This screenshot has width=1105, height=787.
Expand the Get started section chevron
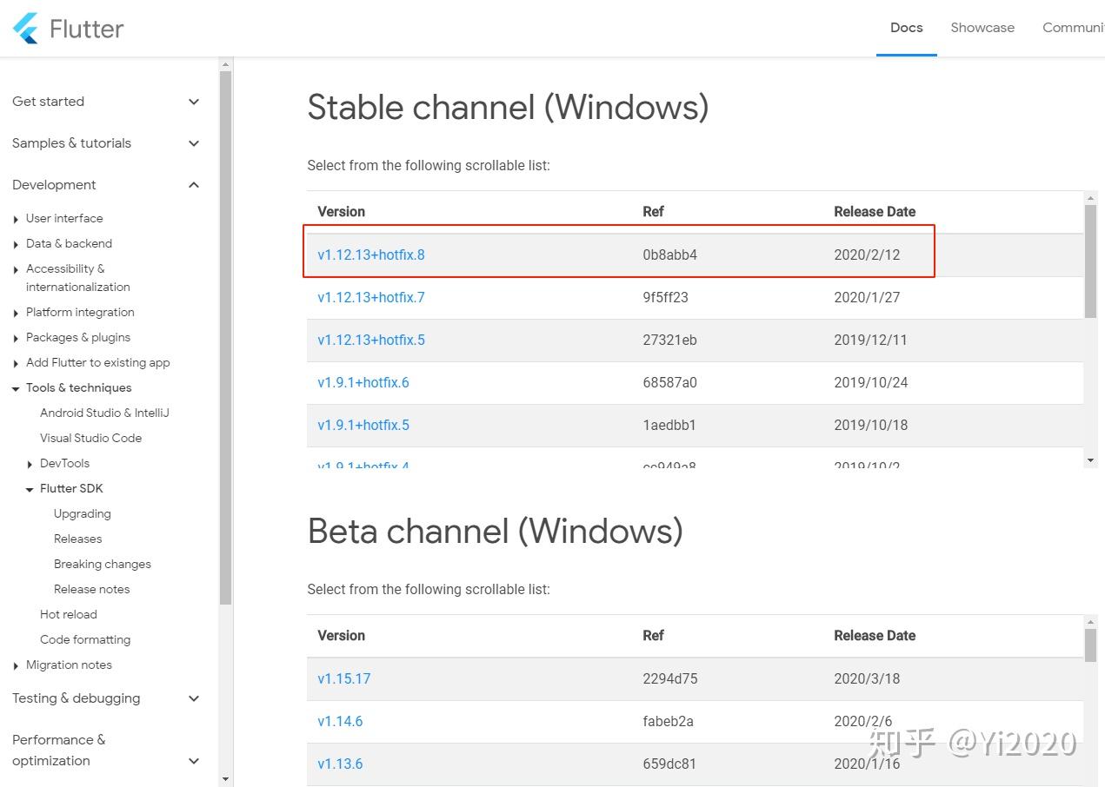point(194,102)
